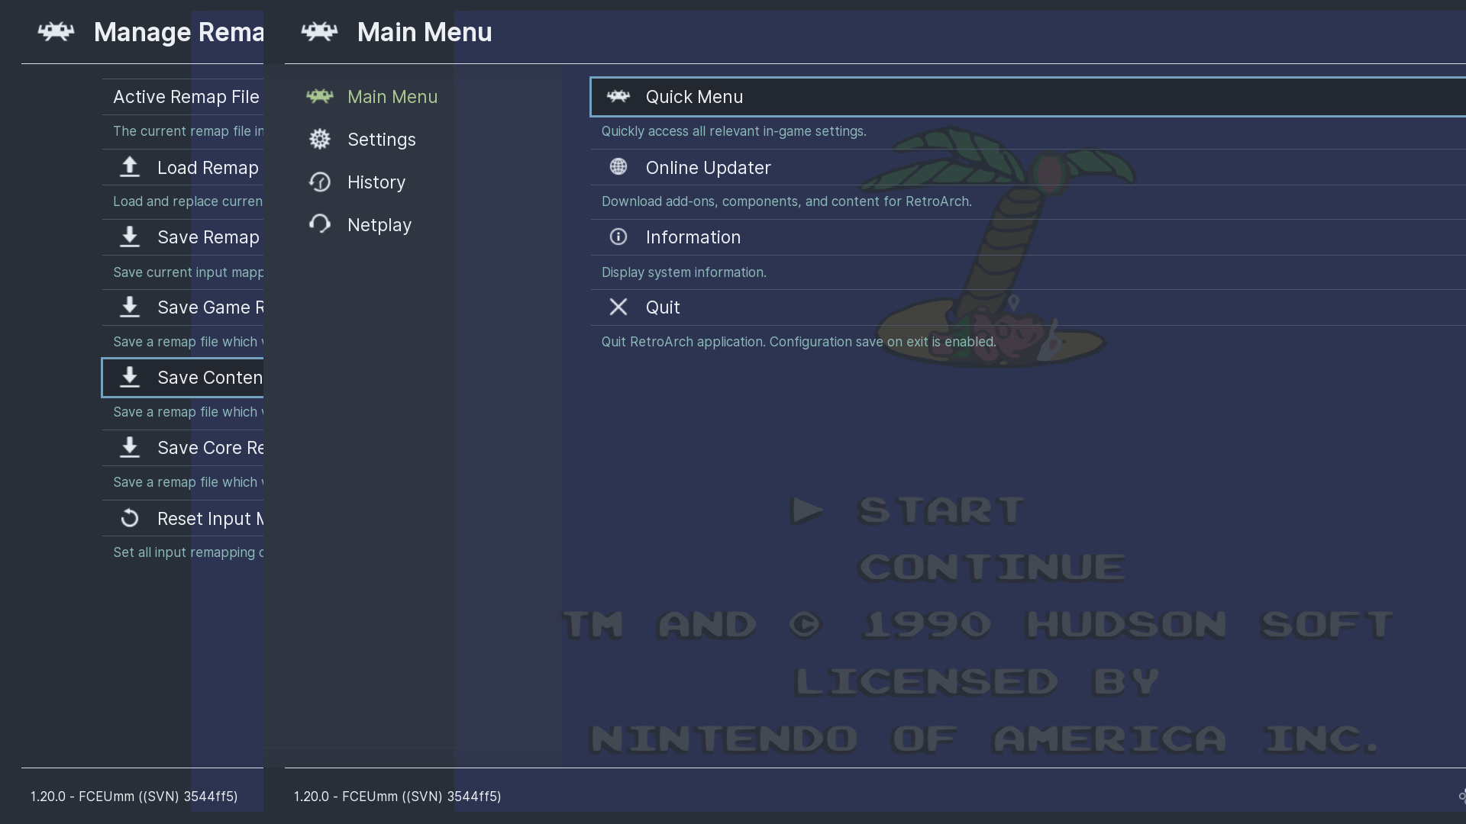Screen dimensions: 1466x824
Task: Click the Netplay headset icon
Action: [x=319, y=224]
